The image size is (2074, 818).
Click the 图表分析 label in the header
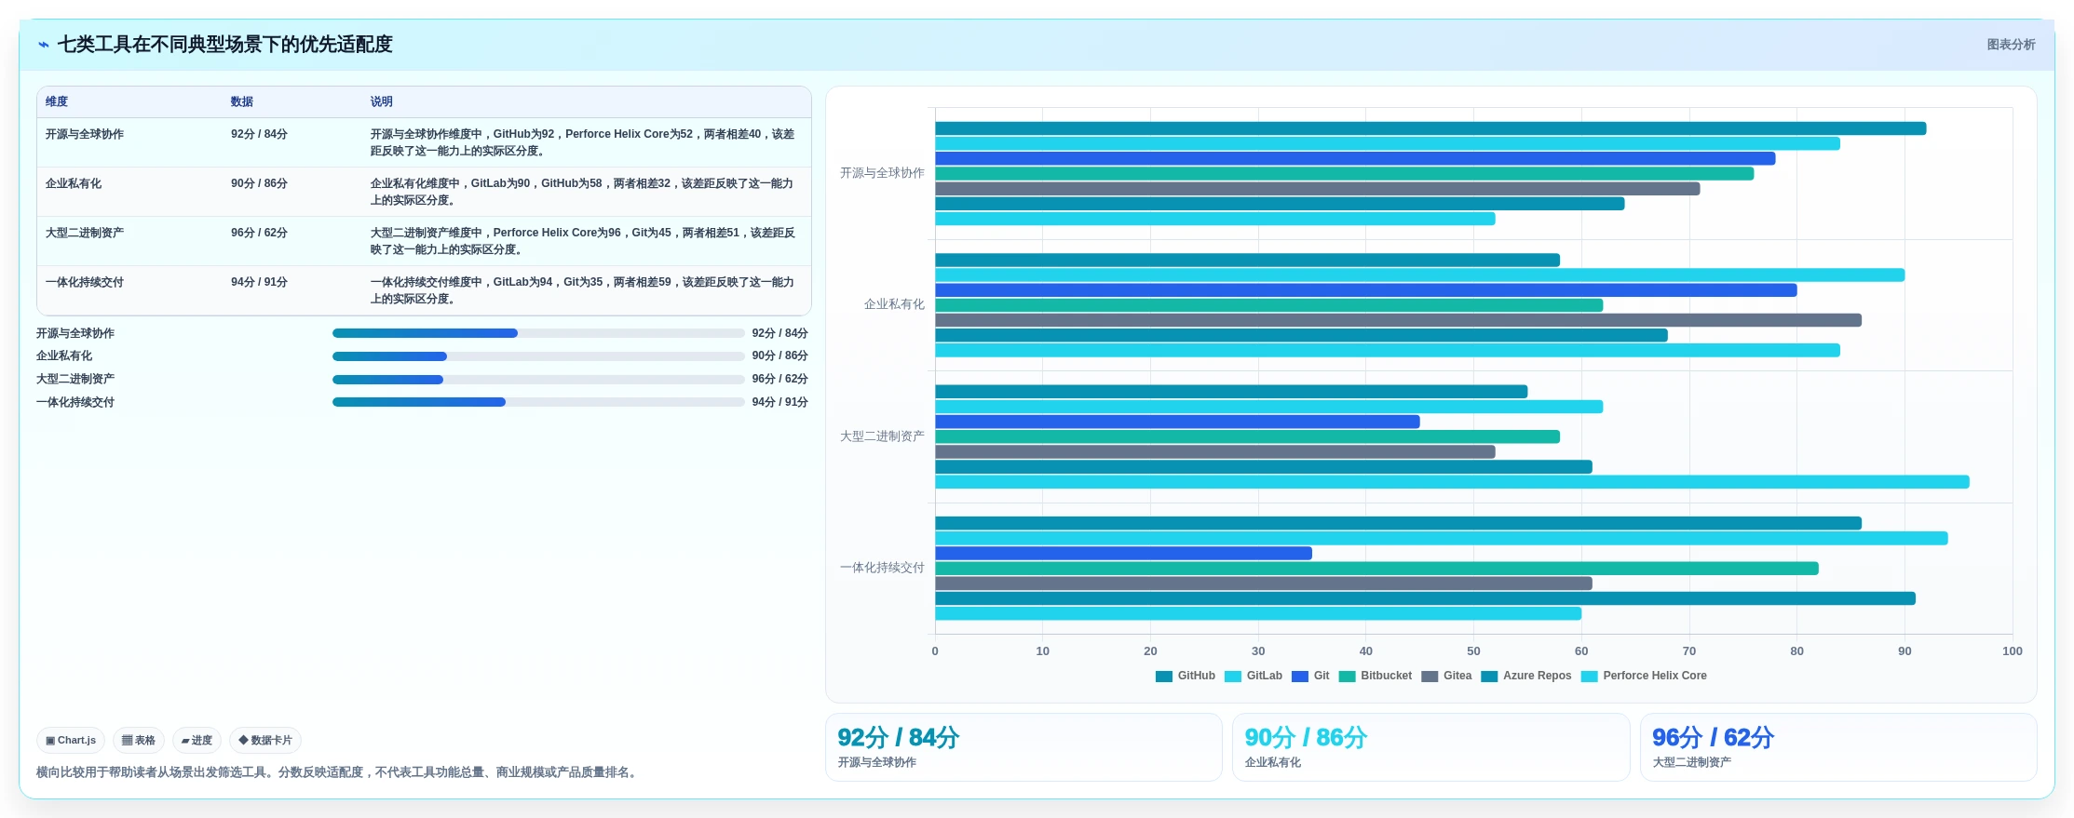[2011, 45]
